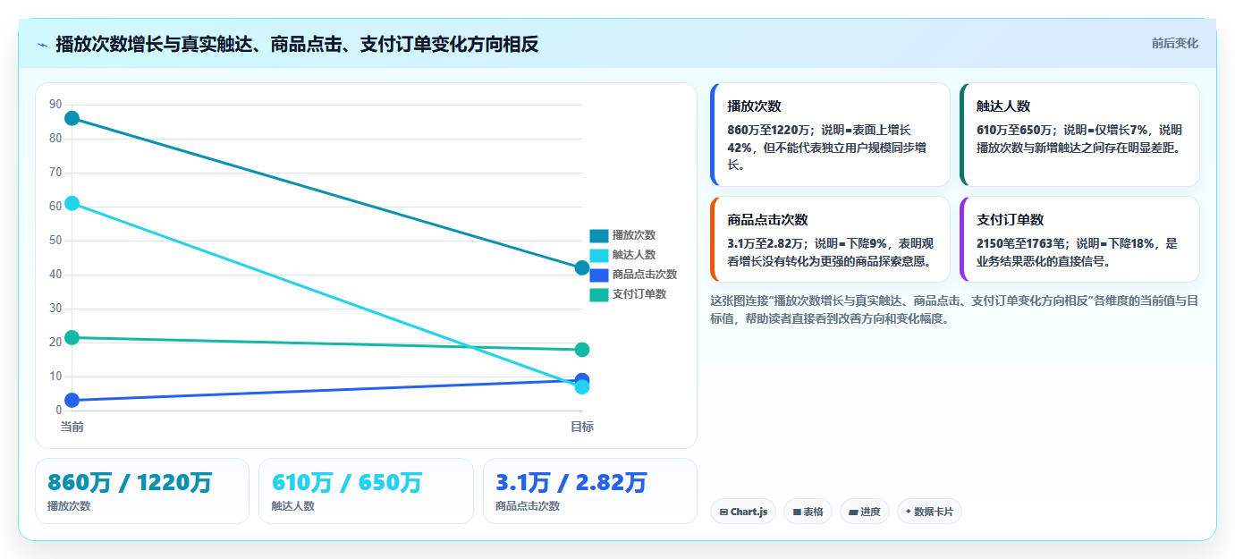Click the 进度 tag chip
Viewport: 1235px width, 559px height.
865,512
